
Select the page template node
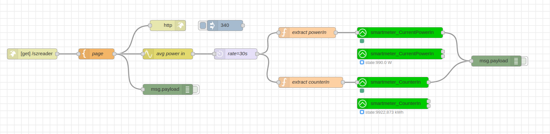point(96,54)
